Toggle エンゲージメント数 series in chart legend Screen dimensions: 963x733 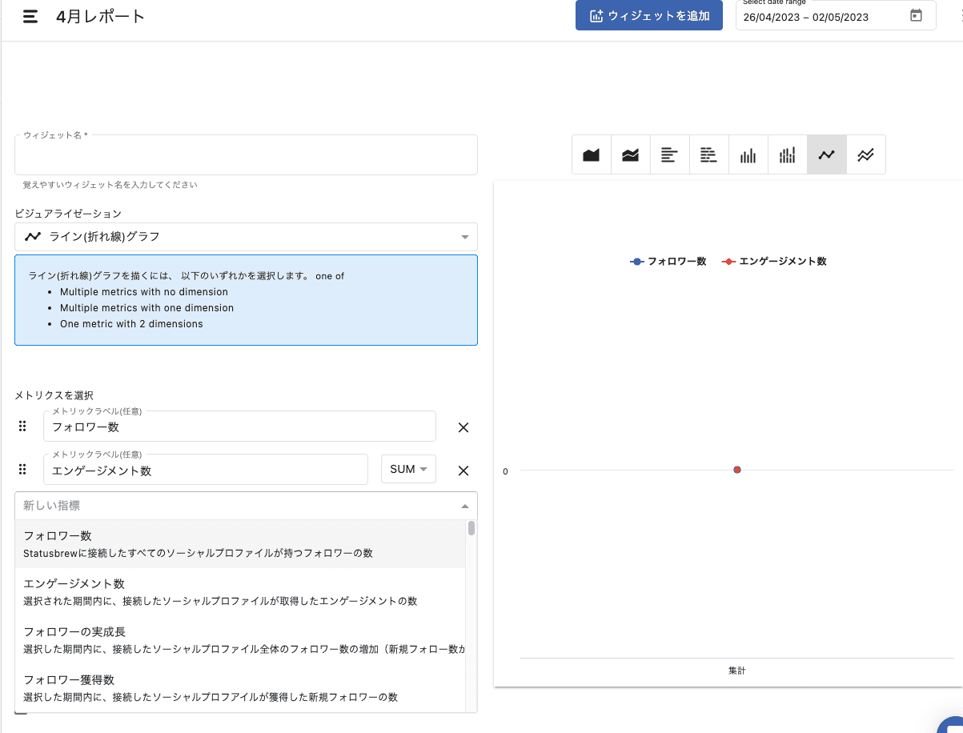pyautogui.click(x=774, y=262)
